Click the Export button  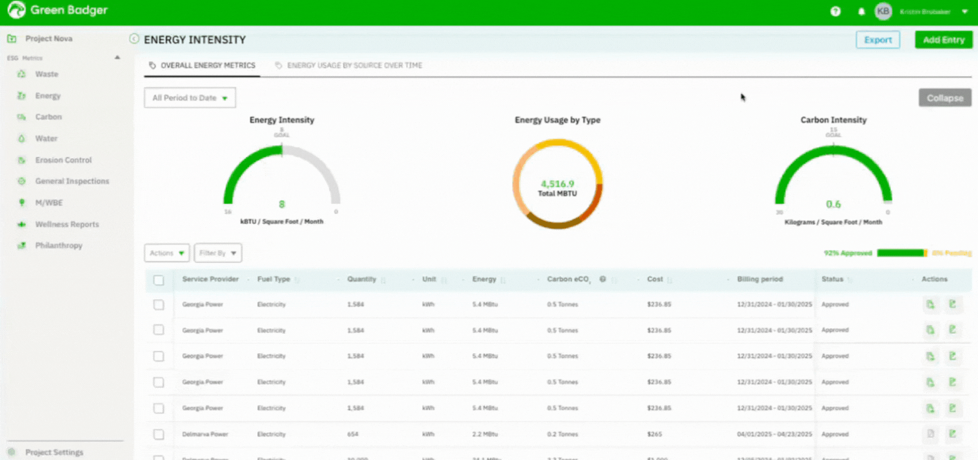point(878,40)
